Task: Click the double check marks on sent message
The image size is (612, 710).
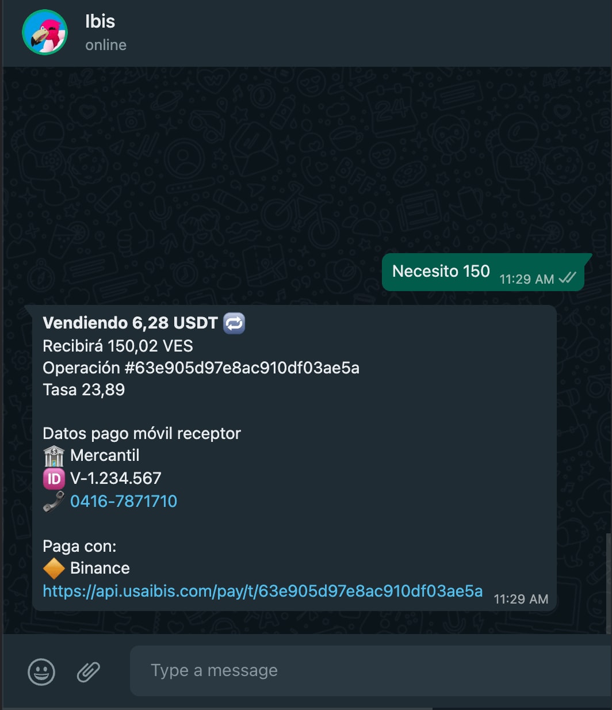Action: coord(567,278)
